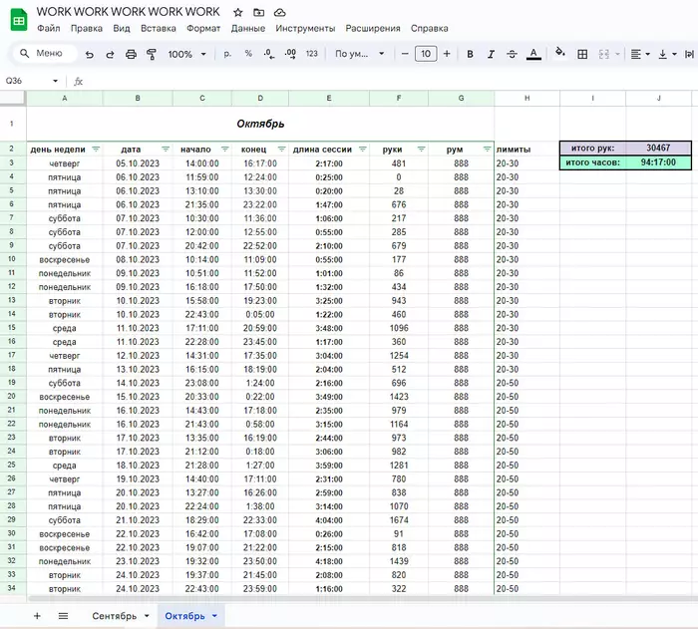
Task: Open the fill color picker
Action: [560, 53]
